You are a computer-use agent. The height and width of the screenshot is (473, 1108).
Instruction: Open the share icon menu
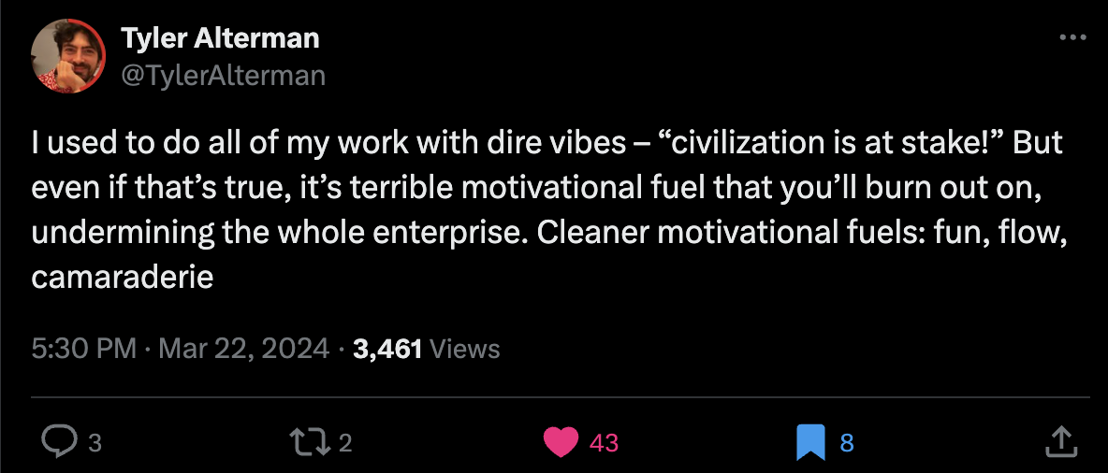point(1058,441)
